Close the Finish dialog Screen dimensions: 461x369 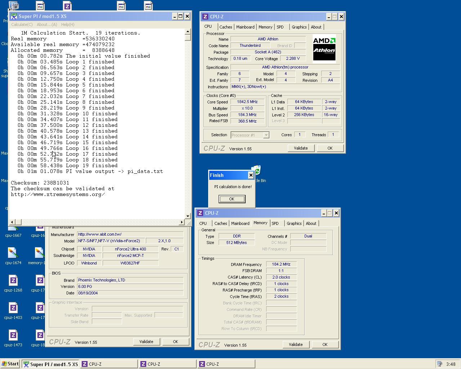(x=251, y=175)
